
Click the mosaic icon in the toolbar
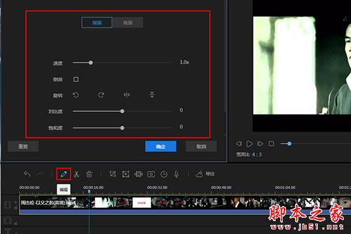pyautogui.click(x=138, y=174)
